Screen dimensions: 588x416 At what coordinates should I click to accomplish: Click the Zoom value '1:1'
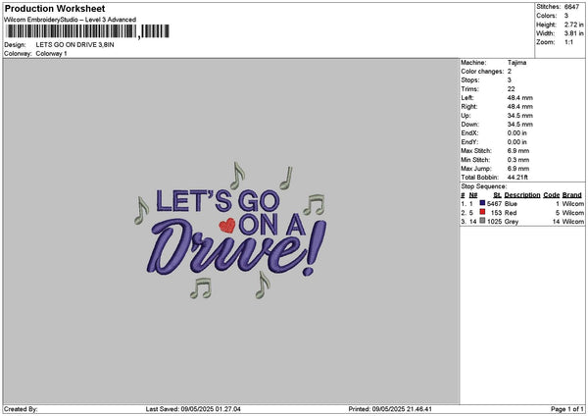(568, 42)
